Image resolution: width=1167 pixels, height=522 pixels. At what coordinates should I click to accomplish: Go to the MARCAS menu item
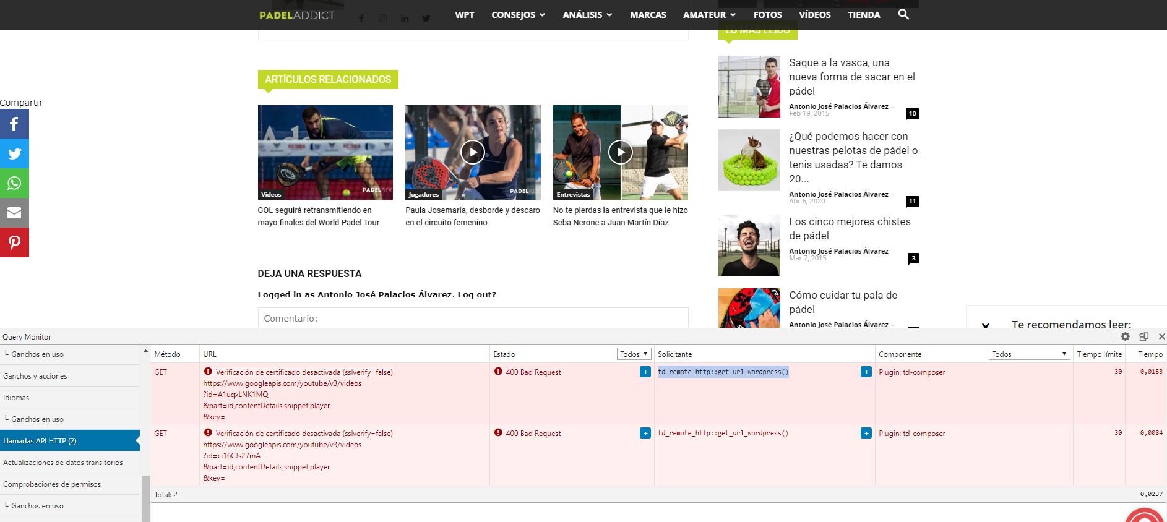648,15
